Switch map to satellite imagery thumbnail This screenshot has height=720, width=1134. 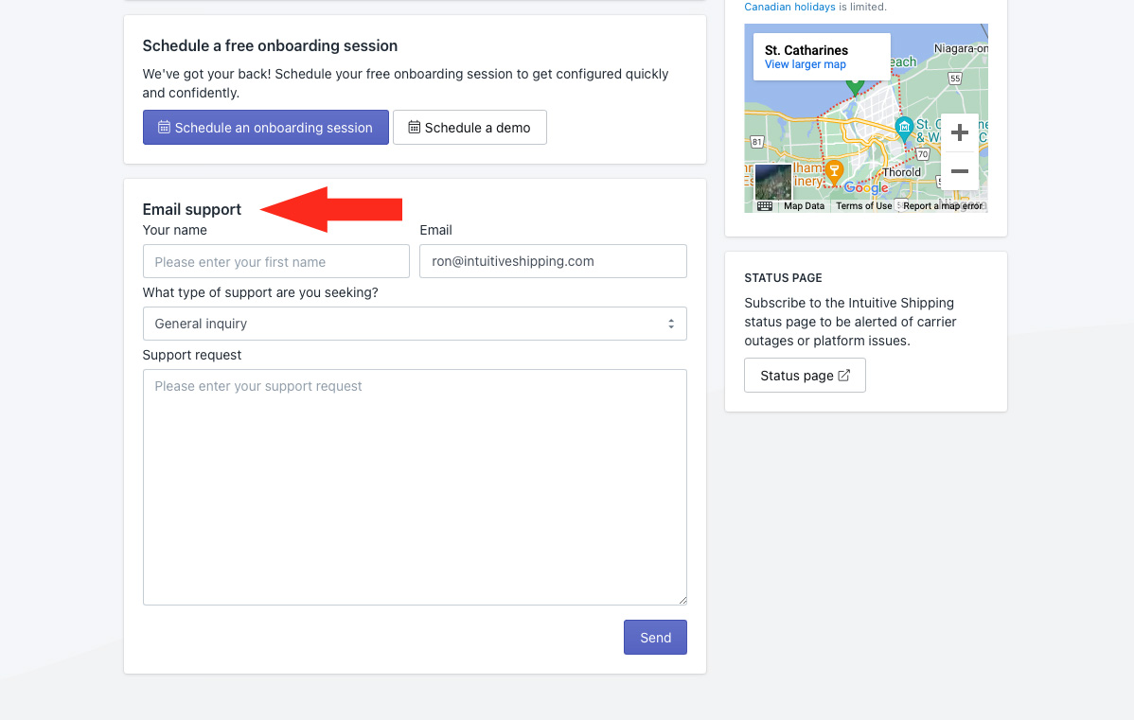click(773, 182)
